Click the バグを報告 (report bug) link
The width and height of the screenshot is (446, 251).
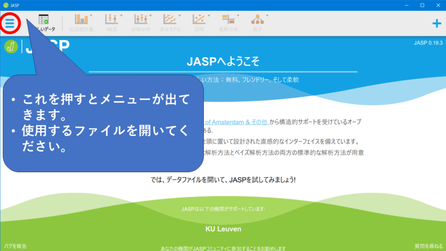15,246
